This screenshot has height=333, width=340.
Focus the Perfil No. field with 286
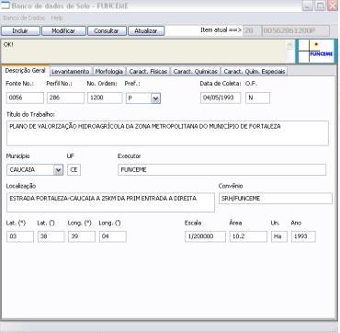click(65, 98)
